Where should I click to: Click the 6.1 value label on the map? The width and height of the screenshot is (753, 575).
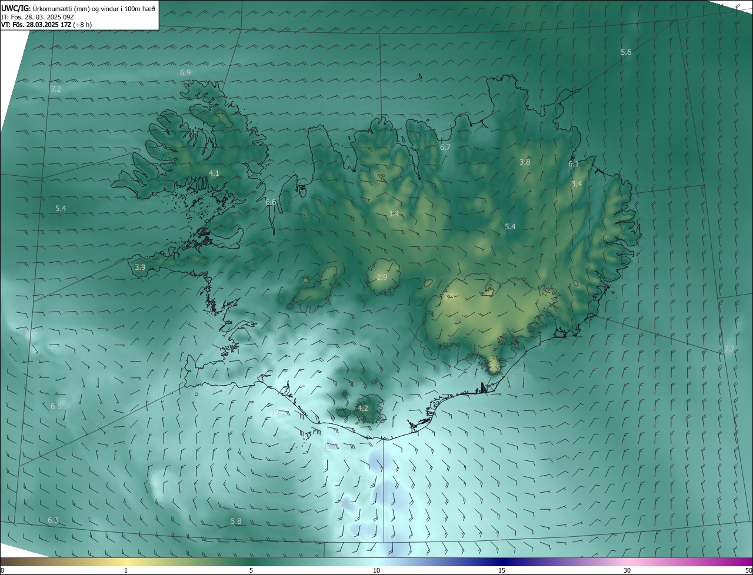(x=574, y=164)
